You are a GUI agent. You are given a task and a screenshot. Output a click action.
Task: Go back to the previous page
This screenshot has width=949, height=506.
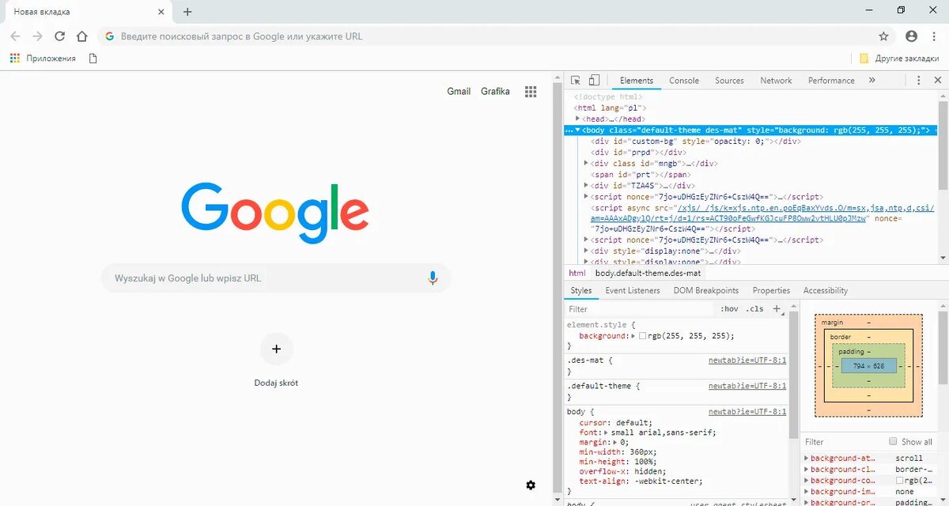click(15, 36)
